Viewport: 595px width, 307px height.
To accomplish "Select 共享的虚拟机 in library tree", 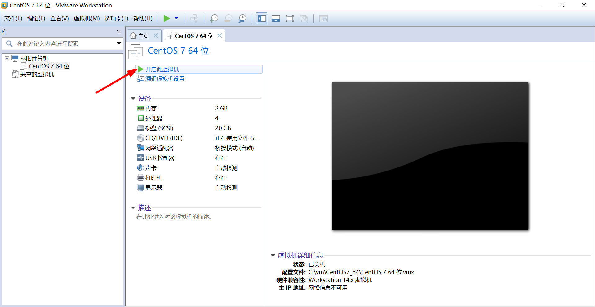I will coord(37,74).
